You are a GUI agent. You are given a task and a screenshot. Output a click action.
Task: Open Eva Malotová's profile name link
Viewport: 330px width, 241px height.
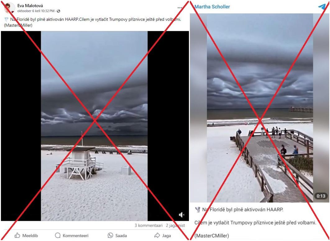(30, 6)
